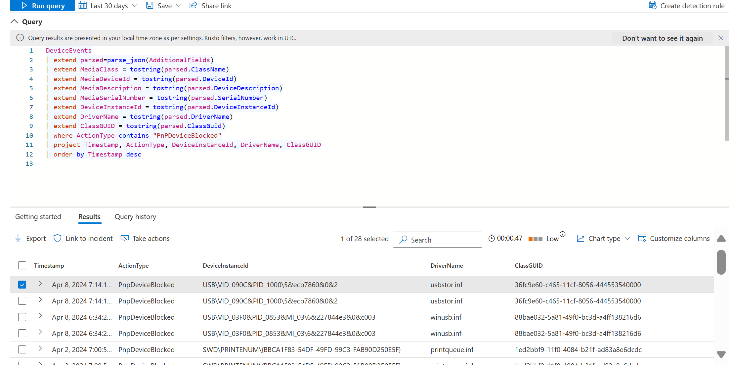Screen dimensions: 732x365
Task: Toggle the select-all checkbox in header
Action: click(22, 265)
